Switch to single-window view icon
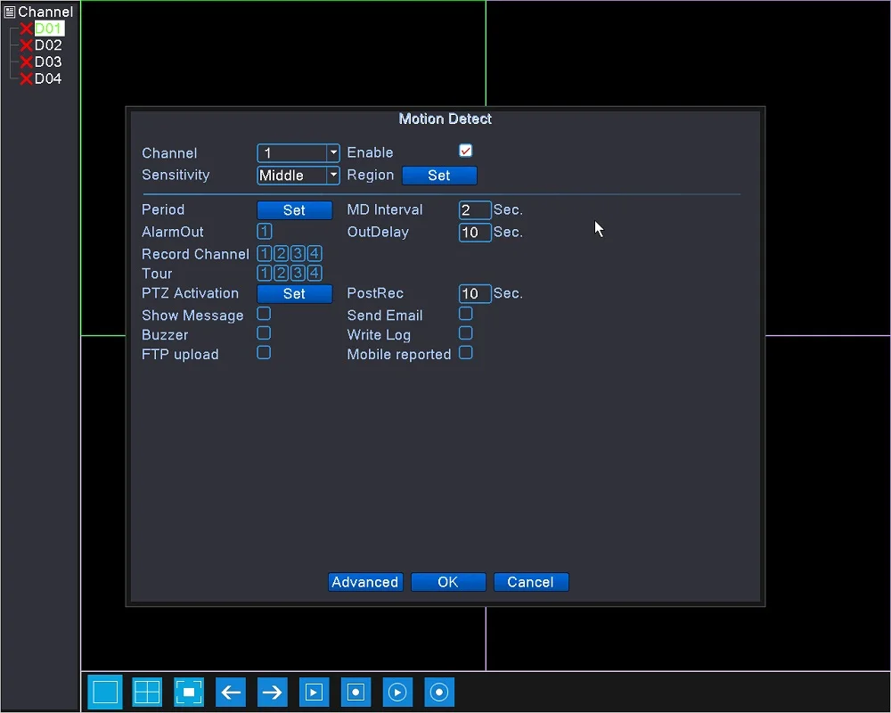The width and height of the screenshot is (891, 713). (105, 692)
